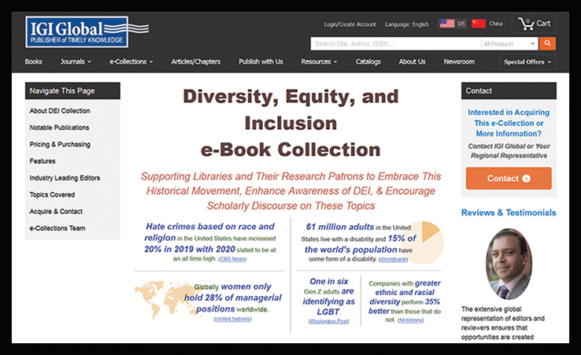Jump to About DEI Collection
Viewport: 581px width, 355px height.
[60, 111]
